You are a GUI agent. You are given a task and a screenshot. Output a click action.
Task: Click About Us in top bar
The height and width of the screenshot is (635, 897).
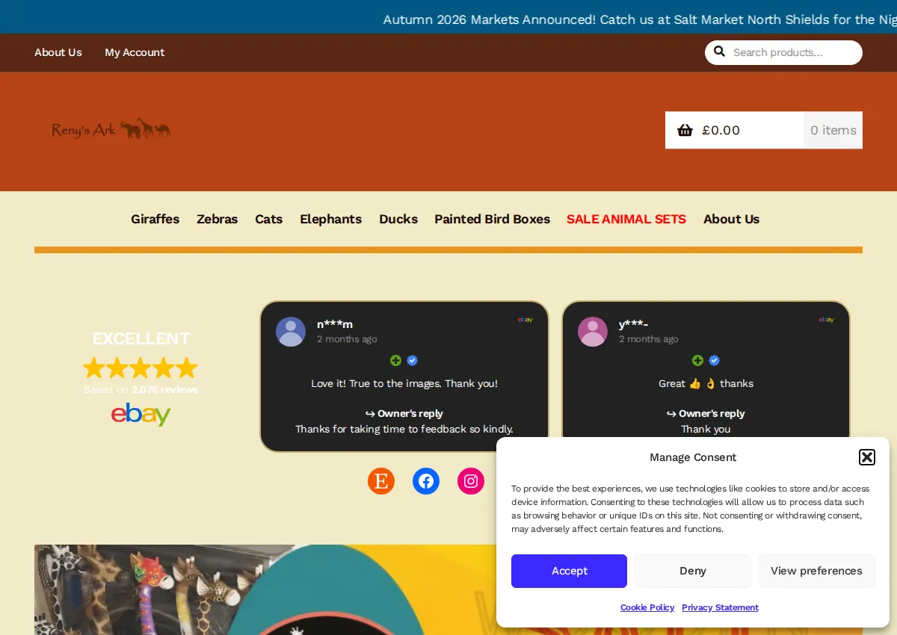58,52
